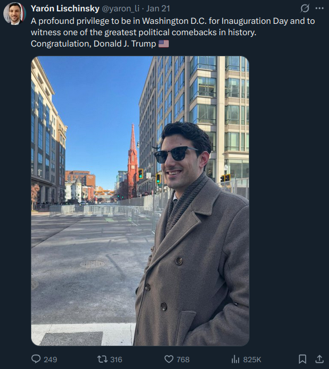
Task: Open the three-dot more options menu
Action: point(319,9)
